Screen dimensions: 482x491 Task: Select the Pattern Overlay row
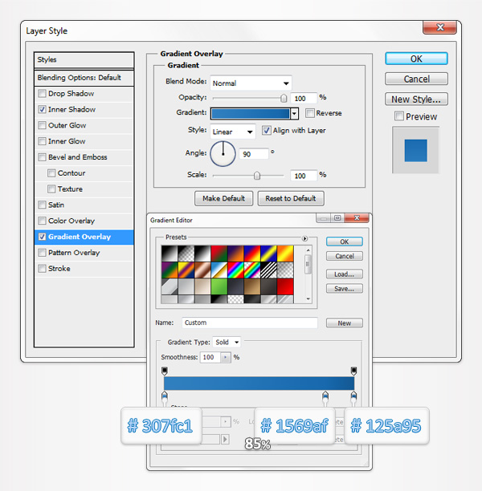click(84, 253)
